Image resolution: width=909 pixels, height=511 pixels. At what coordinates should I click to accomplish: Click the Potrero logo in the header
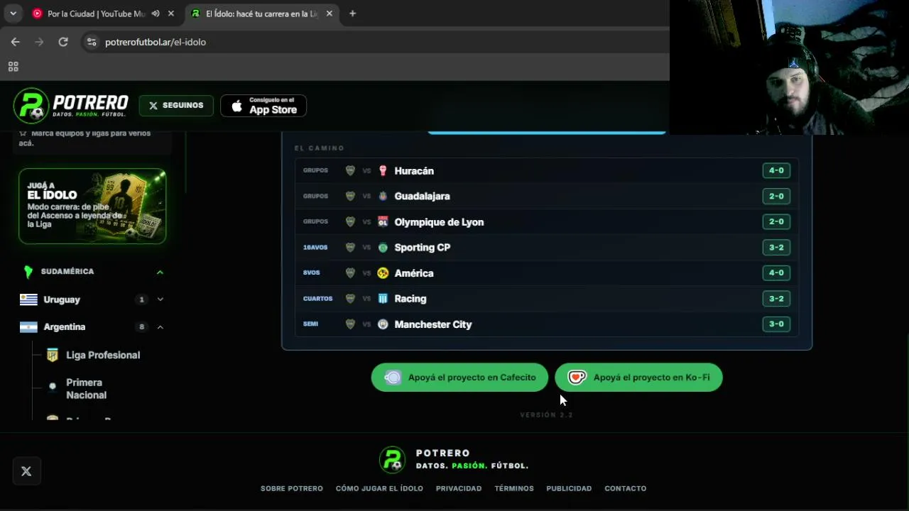tap(71, 105)
